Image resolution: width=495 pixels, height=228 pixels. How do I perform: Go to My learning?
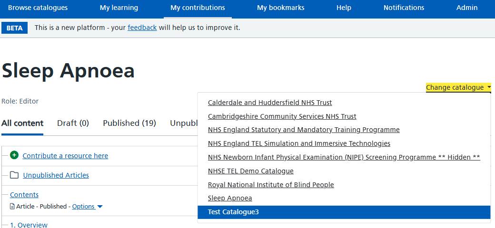tap(119, 8)
